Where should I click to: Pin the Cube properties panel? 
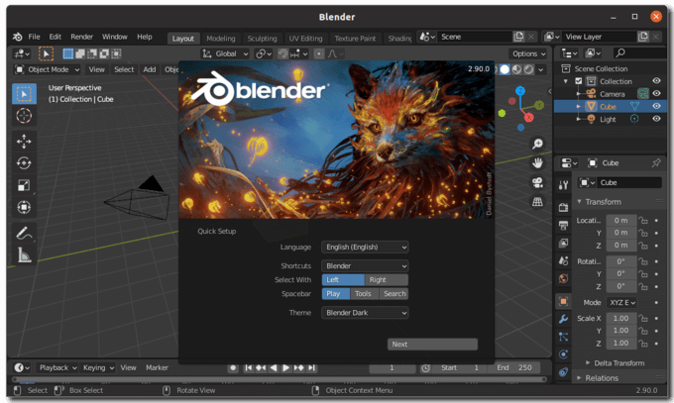[x=656, y=162]
